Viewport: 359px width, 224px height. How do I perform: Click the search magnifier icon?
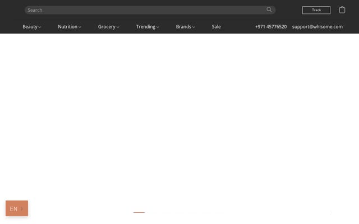pos(269,10)
